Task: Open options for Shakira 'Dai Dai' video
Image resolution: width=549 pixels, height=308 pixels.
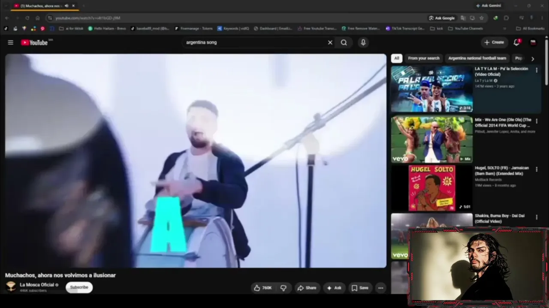Action: [537, 217]
